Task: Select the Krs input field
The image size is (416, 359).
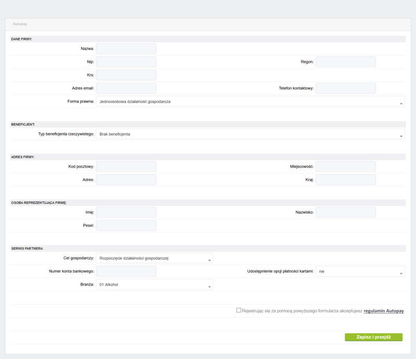Action: coord(126,75)
